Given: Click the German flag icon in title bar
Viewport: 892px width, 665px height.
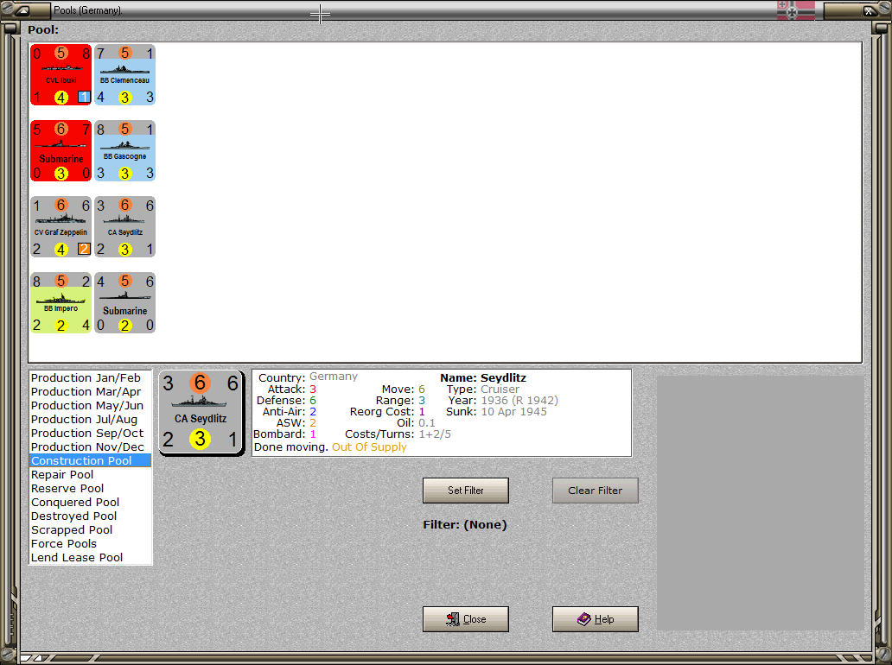Looking at the screenshot, I should [796, 10].
